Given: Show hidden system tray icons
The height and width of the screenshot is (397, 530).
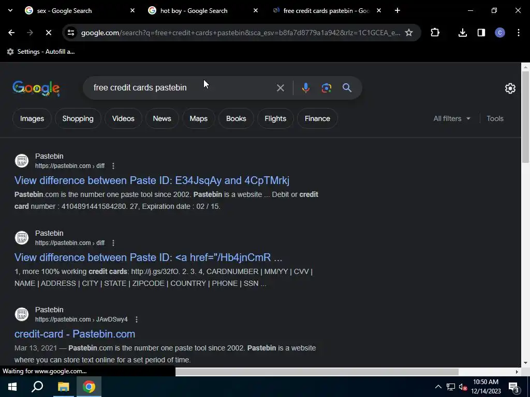Looking at the screenshot, I should point(438,387).
